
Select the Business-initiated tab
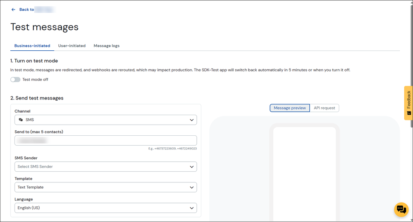[x=32, y=46]
